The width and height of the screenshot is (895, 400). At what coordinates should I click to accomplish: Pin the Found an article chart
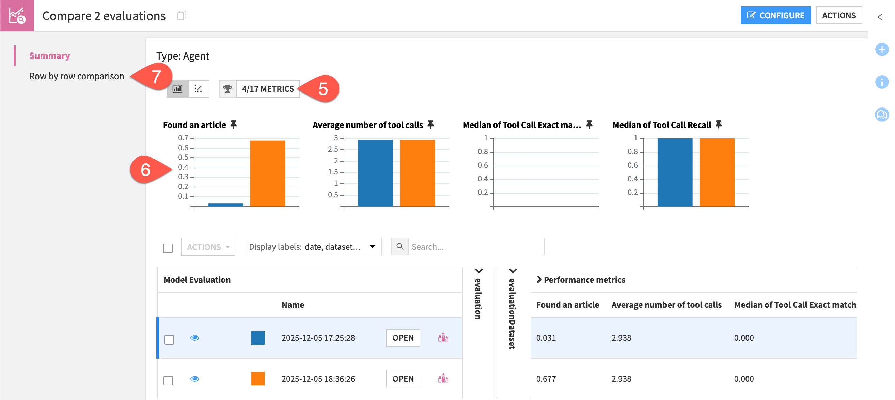pos(234,124)
